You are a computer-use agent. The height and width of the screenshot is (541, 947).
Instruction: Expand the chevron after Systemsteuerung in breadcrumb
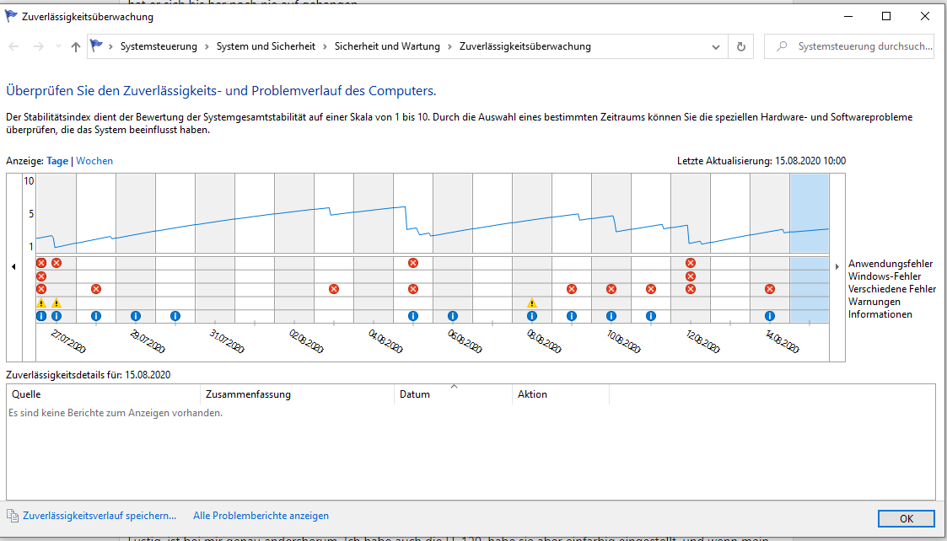pos(207,46)
